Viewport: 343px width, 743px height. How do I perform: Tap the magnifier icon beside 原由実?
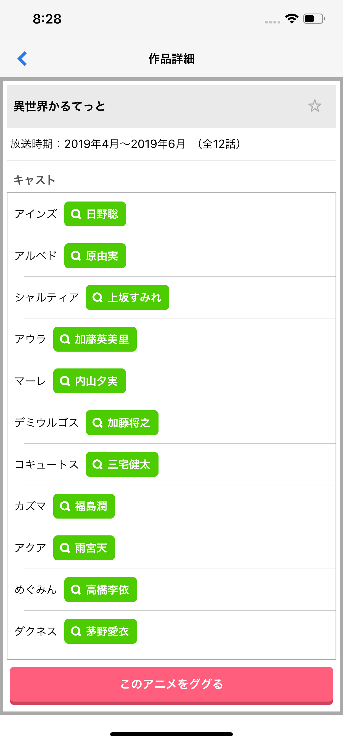pos(76,256)
